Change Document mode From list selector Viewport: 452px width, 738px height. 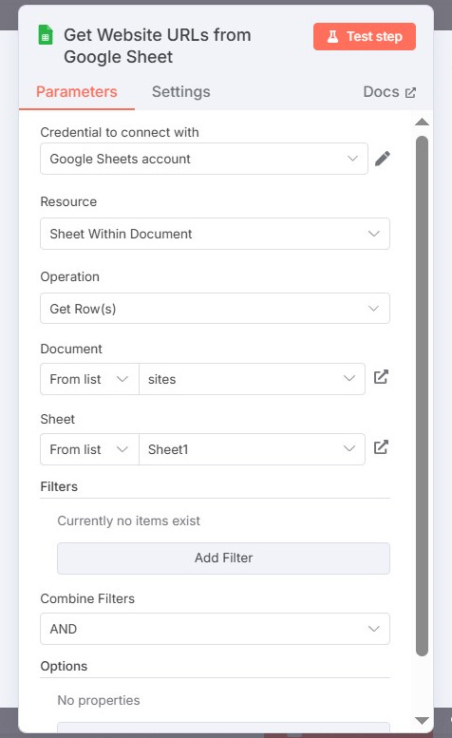tap(90, 379)
